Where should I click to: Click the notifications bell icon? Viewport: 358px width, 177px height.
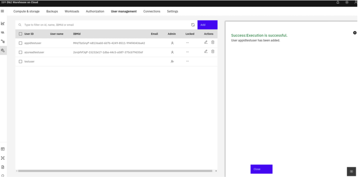pos(338,2)
